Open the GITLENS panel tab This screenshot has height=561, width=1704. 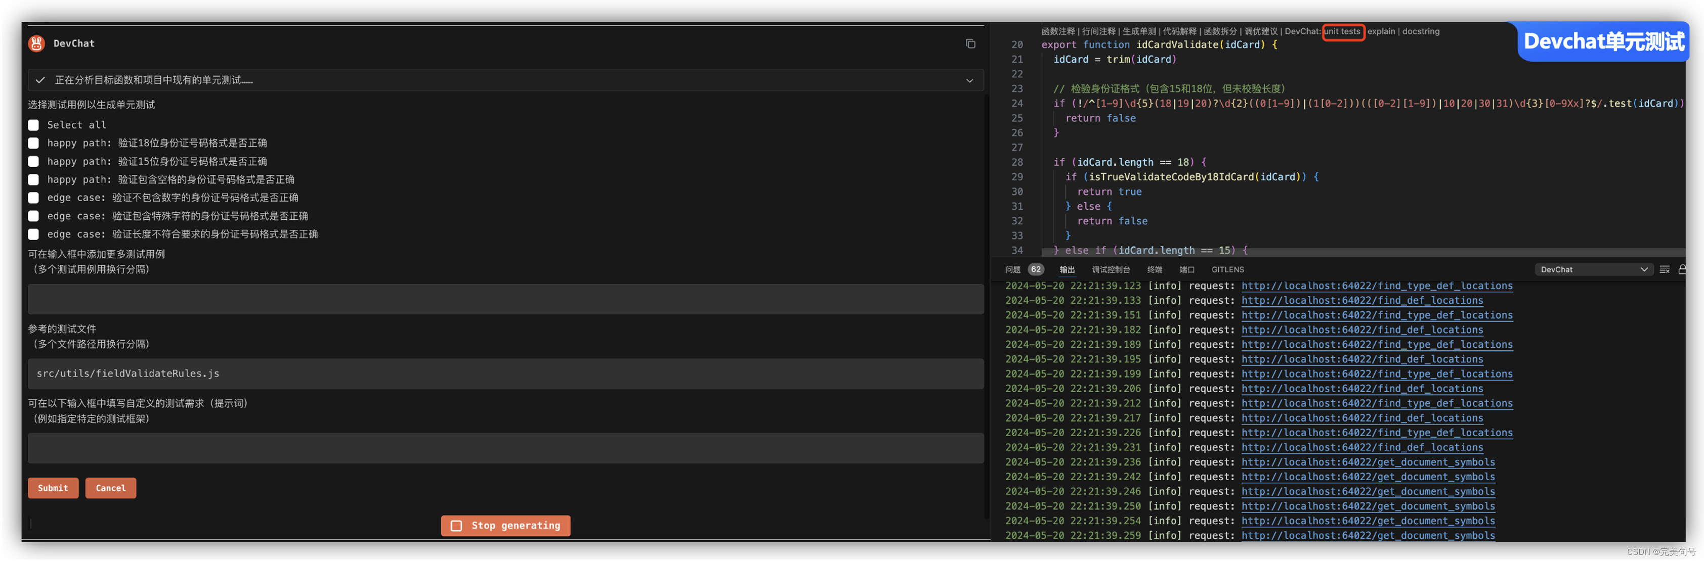(1228, 269)
